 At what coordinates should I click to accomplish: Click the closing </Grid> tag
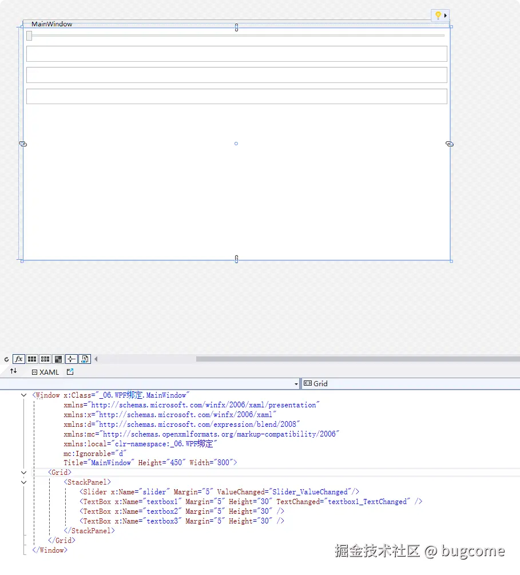[x=62, y=541]
